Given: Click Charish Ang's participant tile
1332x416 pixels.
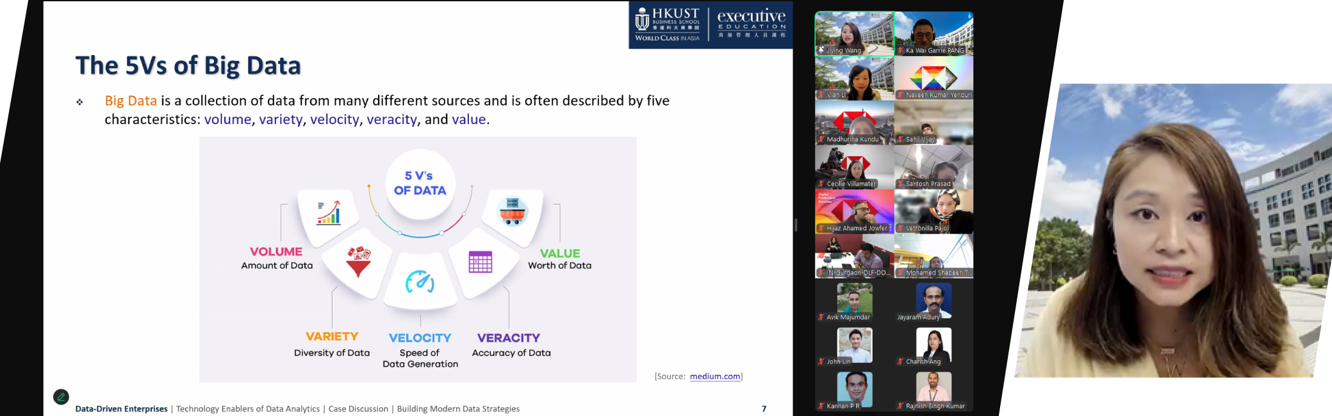Looking at the screenshot, I should coord(933,346).
